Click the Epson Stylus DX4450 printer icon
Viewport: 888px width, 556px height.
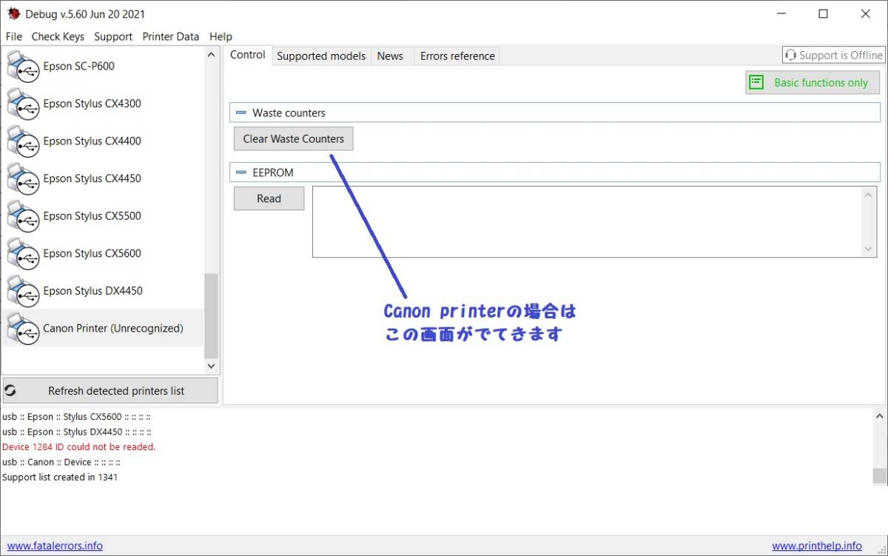tap(22, 291)
